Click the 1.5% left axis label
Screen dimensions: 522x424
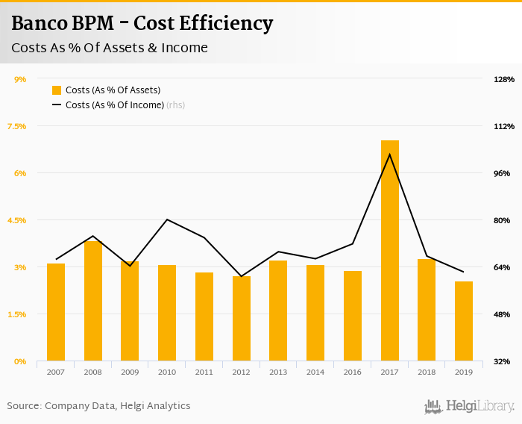pos(16,314)
